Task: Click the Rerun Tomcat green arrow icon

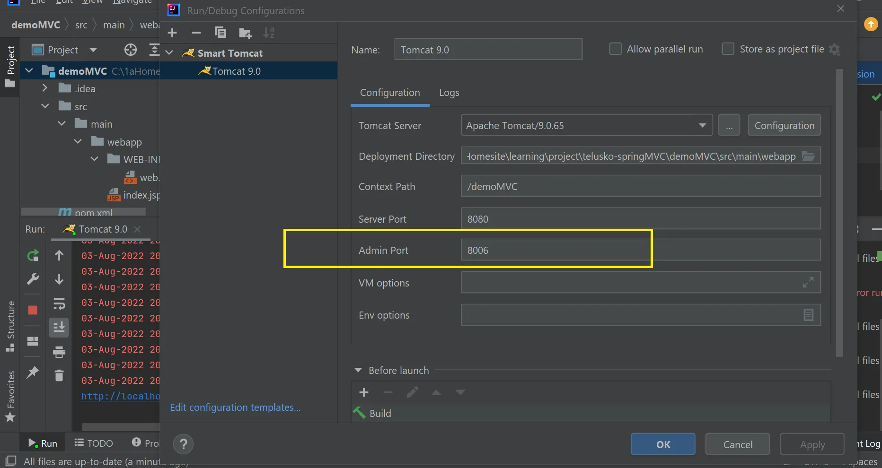Action: click(x=33, y=256)
